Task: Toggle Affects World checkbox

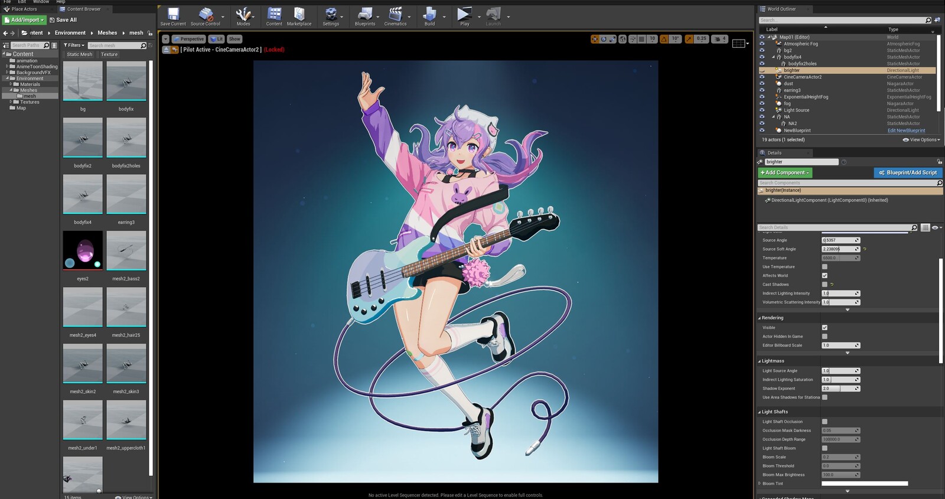Action: coord(825,276)
